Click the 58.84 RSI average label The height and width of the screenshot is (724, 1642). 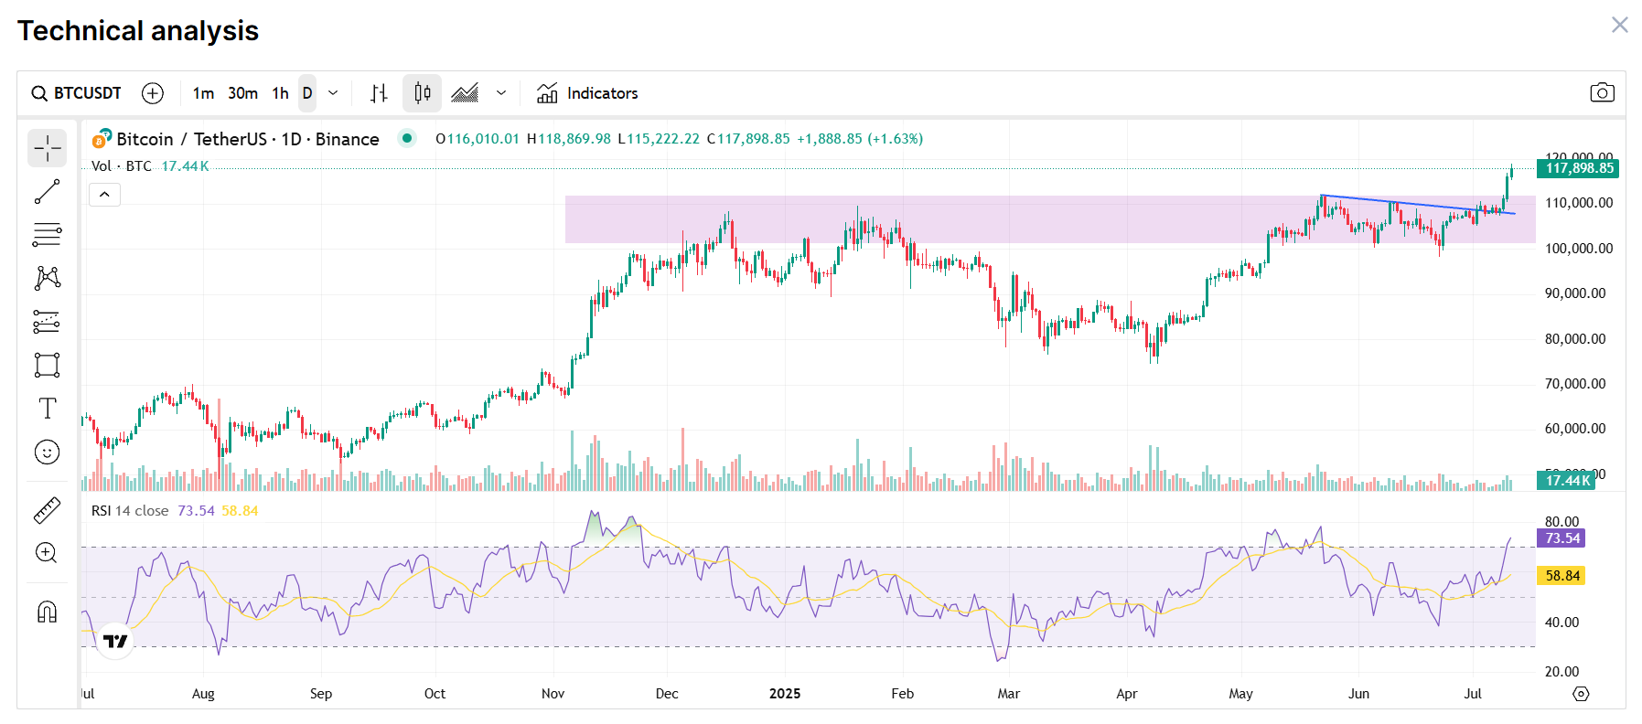click(x=1562, y=576)
